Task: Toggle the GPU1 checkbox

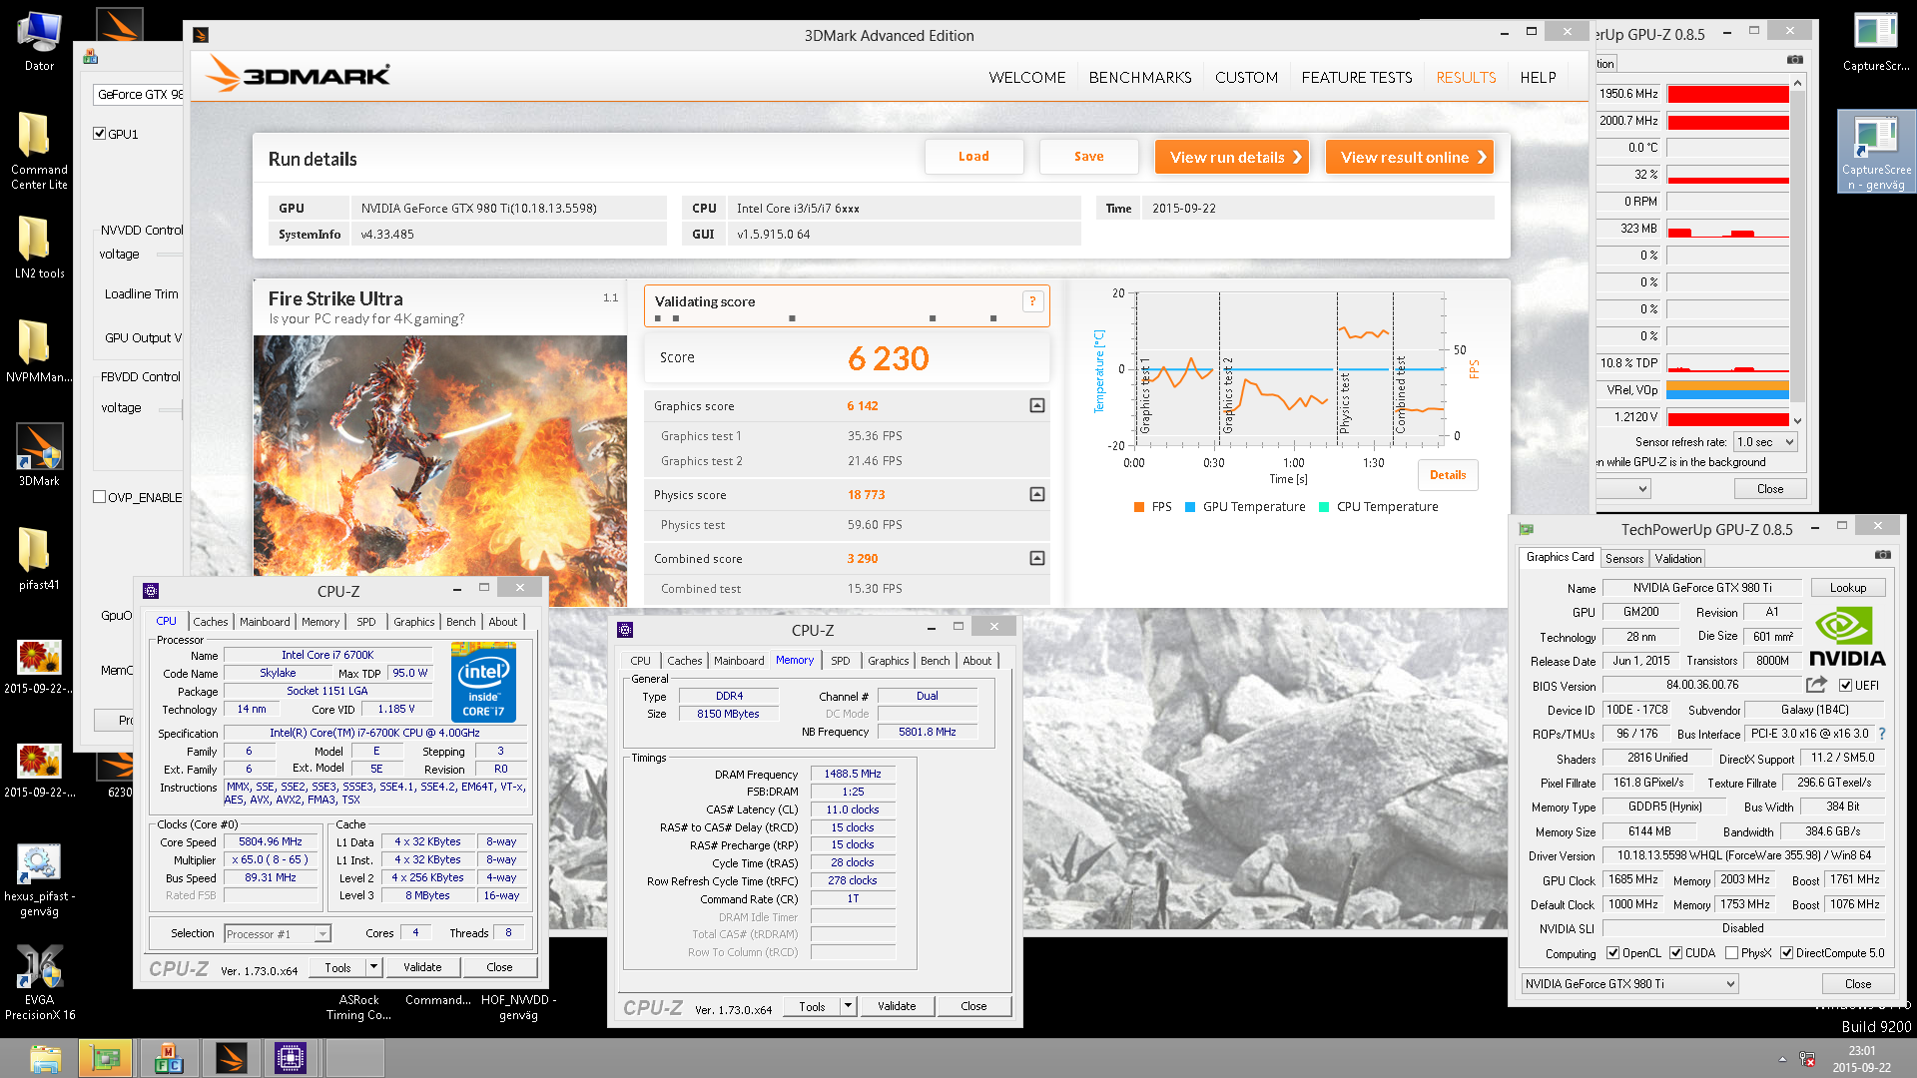Action: click(x=99, y=134)
